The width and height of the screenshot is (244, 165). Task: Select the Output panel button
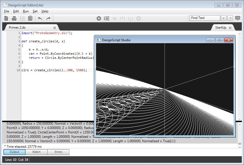14,152
